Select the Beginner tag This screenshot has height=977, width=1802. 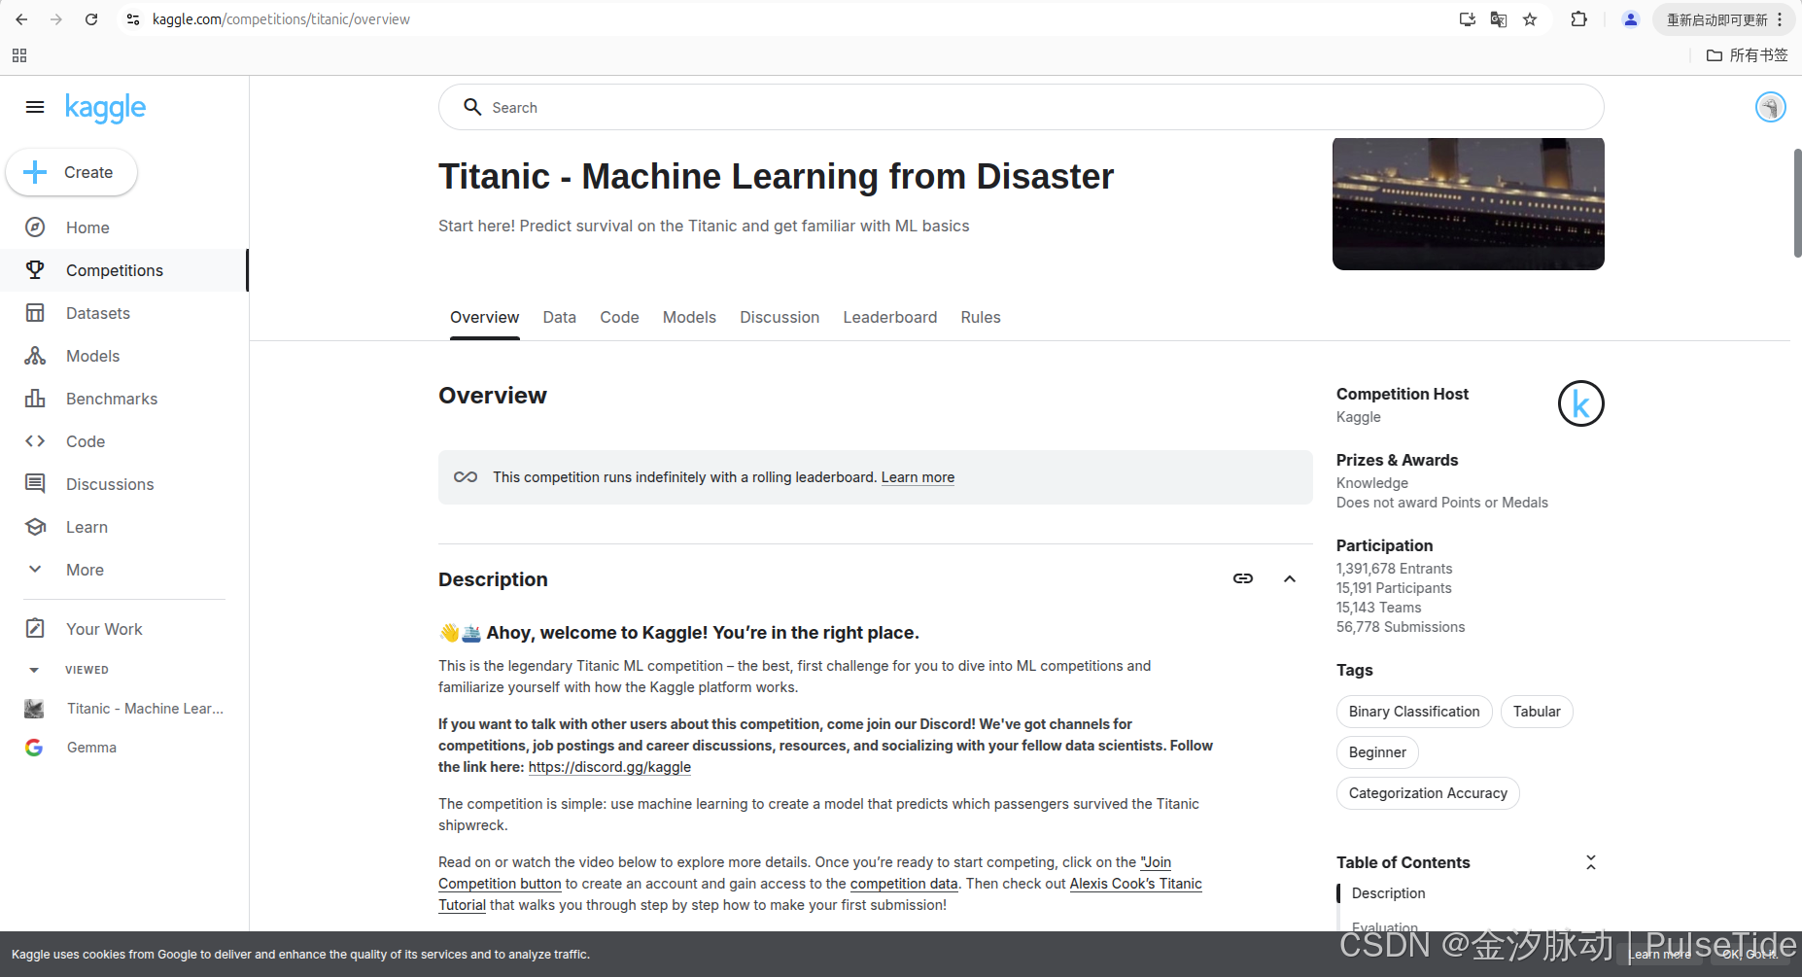(1377, 752)
